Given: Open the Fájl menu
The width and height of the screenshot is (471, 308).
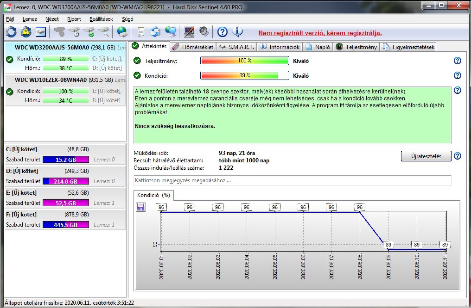Looking at the screenshot, I should [x=10, y=19].
